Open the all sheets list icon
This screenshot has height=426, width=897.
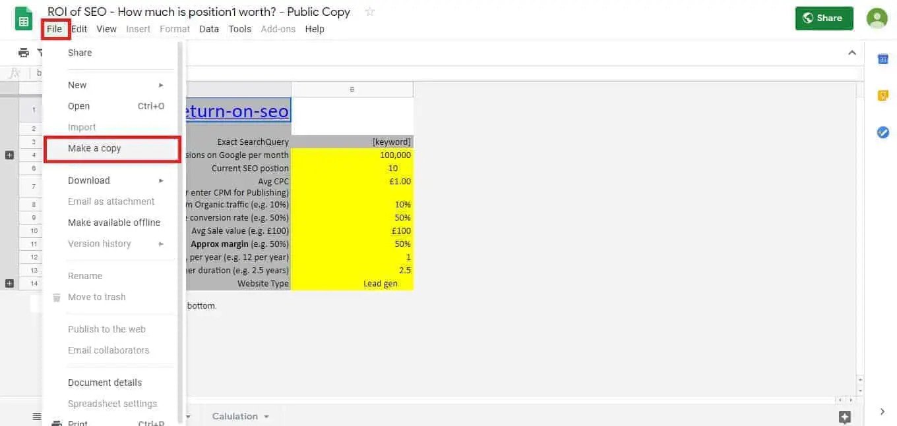coord(37,416)
